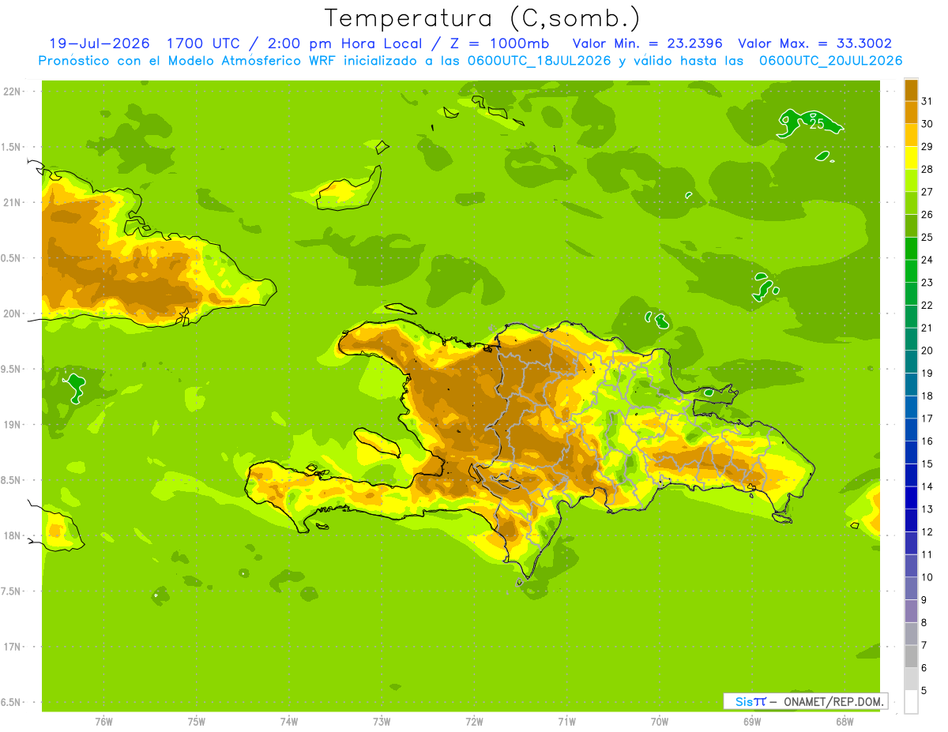Click the "0600UTC_18JUL2026" initialization timestamp
The width and height of the screenshot is (948, 732).
point(540,61)
